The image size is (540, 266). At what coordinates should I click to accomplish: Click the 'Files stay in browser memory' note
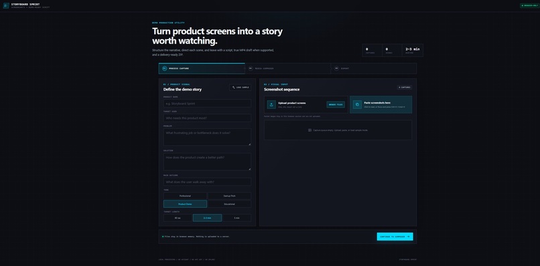pyautogui.click(x=197, y=237)
